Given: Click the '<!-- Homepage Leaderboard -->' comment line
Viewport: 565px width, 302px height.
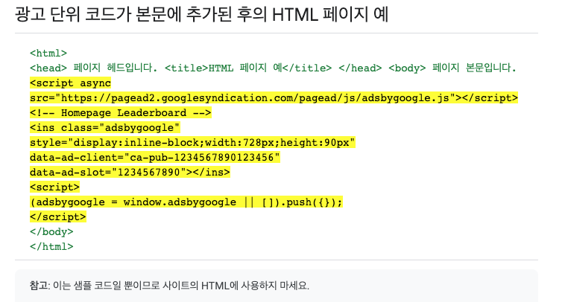Looking at the screenshot, I should coord(120,113).
